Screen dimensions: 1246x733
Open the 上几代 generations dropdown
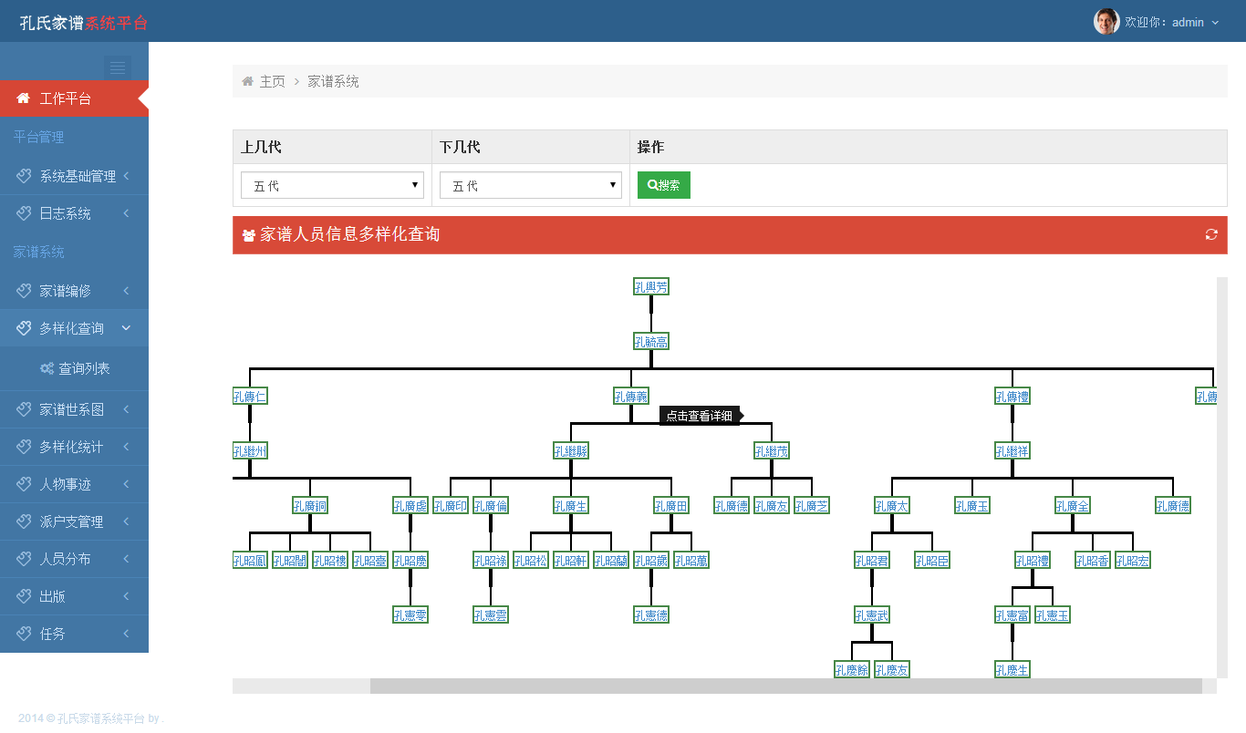click(x=333, y=185)
